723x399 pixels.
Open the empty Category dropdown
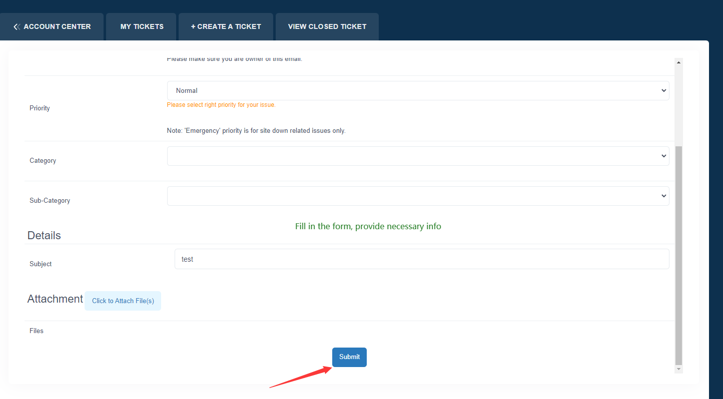[418, 156]
